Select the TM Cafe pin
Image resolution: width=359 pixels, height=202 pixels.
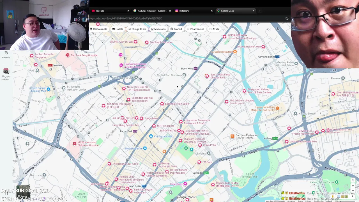(199, 162)
